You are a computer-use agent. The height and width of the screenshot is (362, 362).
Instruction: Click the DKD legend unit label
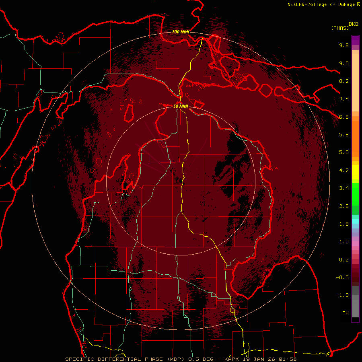point(354,24)
